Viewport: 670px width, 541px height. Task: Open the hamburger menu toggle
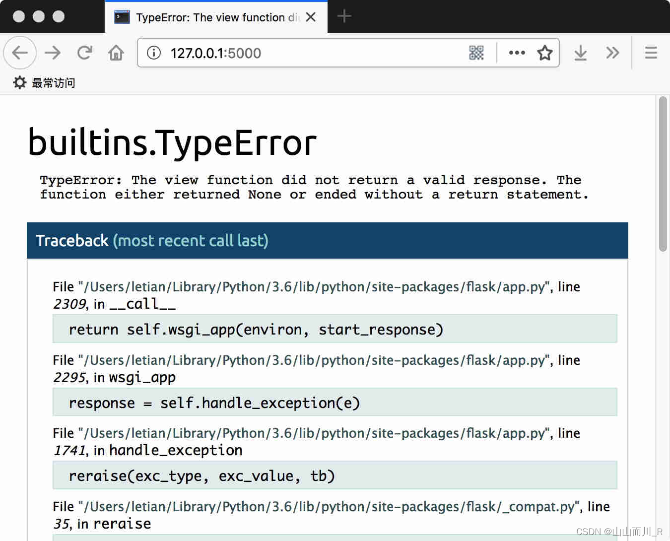tap(651, 53)
